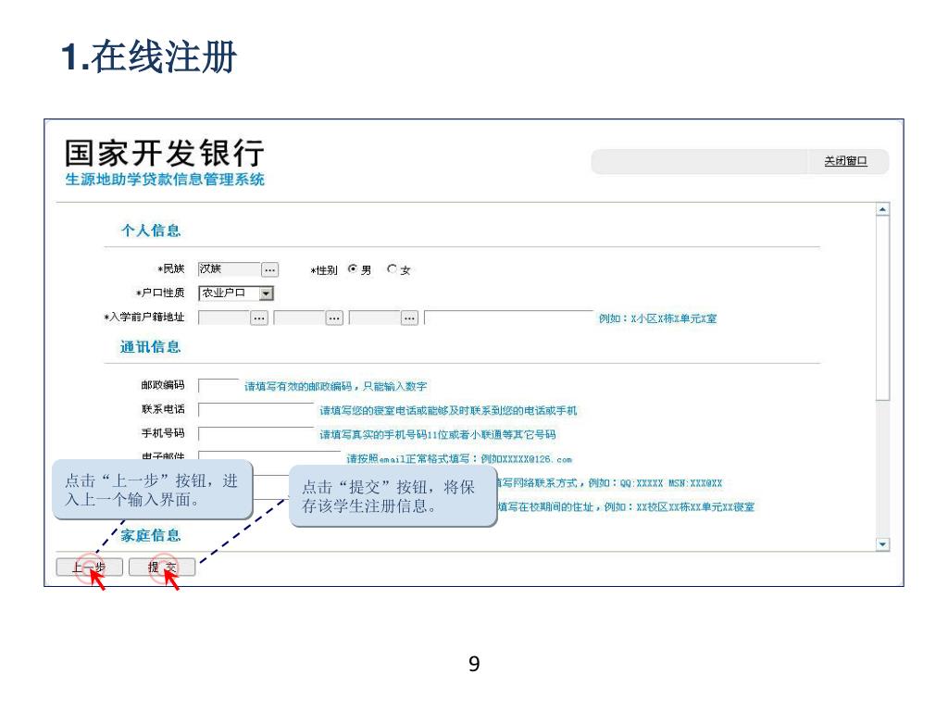This screenshot has width=948, height=711.
Task: Click the ellipsis button next to 民族 field
Action: (269, 270)
